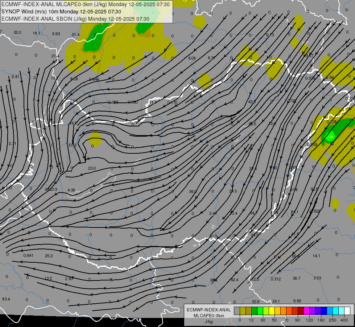355x327 pixels.
Task: Click the MLCAPE0-3km title line at top
Action: pyautogui.click(x=85, y=4)
